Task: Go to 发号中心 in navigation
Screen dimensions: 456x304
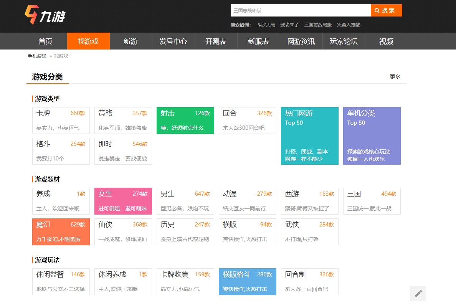Action: point(173,41)
